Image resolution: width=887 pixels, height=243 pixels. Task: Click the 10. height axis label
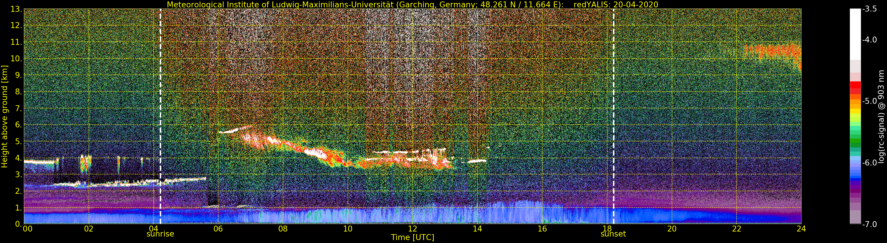click(x=16, y=59)
